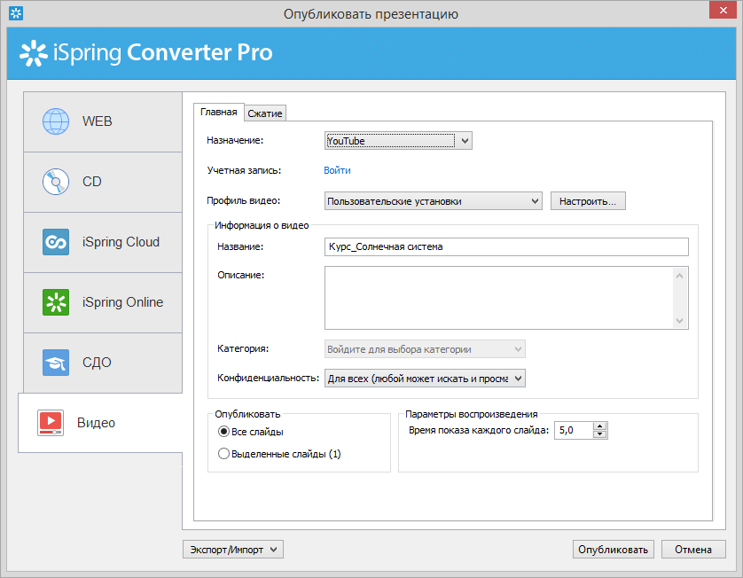Open the Назначение YouTube dropdown
The width and height of the screenshot is (743, 578).
[398, 141]
